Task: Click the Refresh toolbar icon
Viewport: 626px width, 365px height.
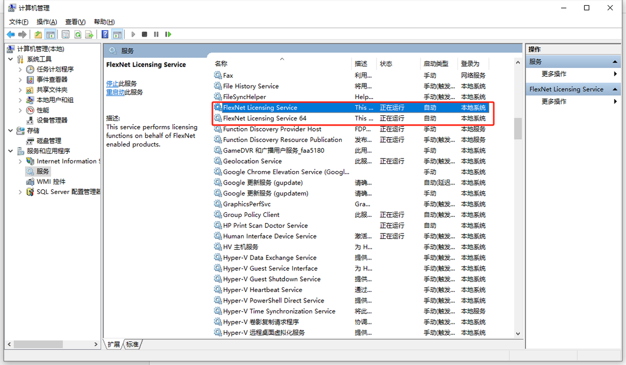Action: click(x=77, y=34)
